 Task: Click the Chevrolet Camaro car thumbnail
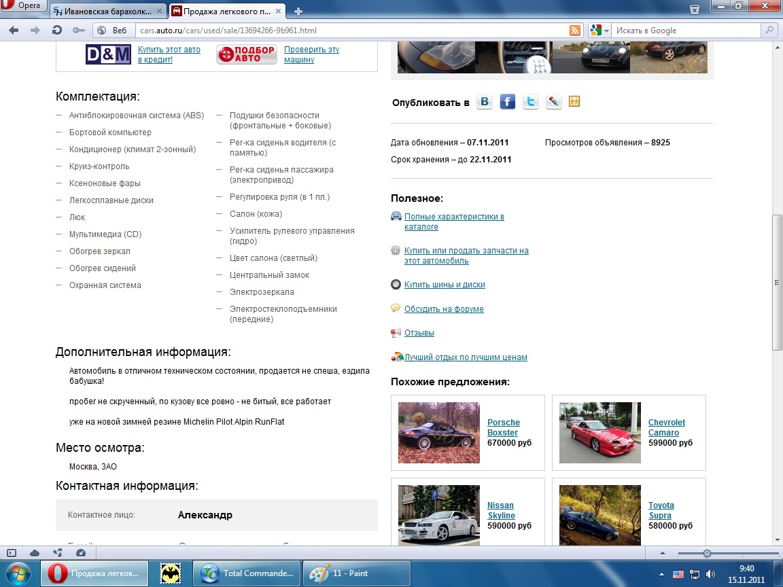(599, 433)
